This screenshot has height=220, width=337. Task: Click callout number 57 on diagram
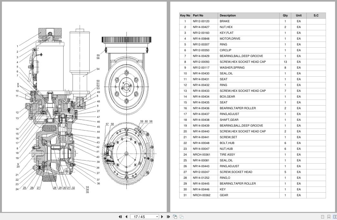(107, 124)
